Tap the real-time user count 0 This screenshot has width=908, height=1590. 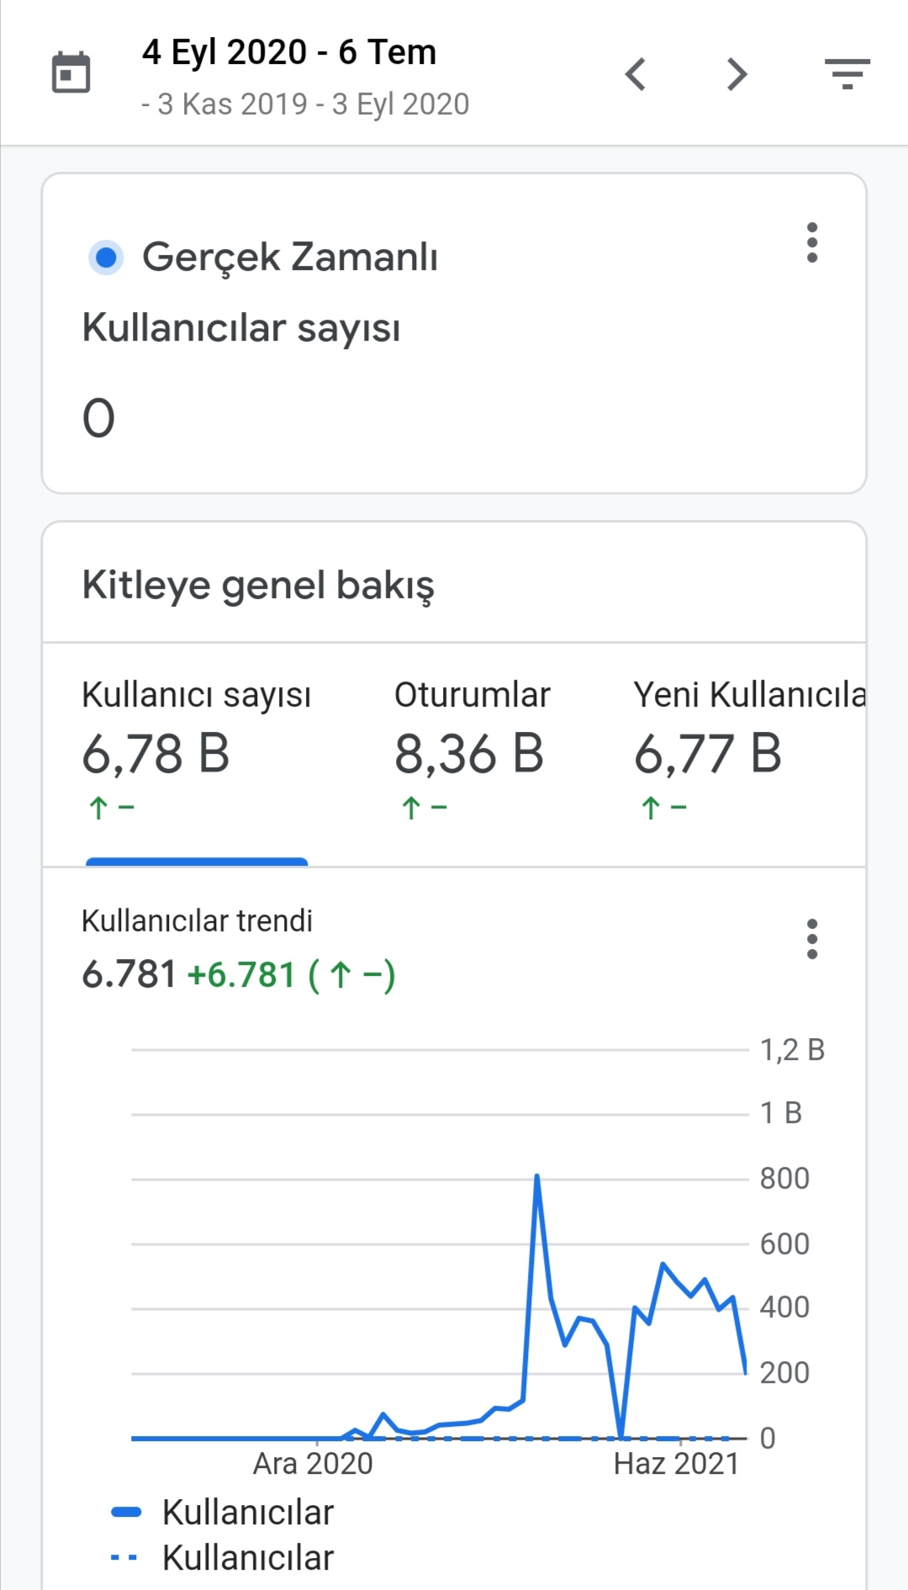click(98, 418)
